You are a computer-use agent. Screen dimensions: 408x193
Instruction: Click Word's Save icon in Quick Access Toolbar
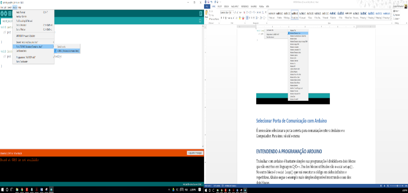(x=209, y=2)
